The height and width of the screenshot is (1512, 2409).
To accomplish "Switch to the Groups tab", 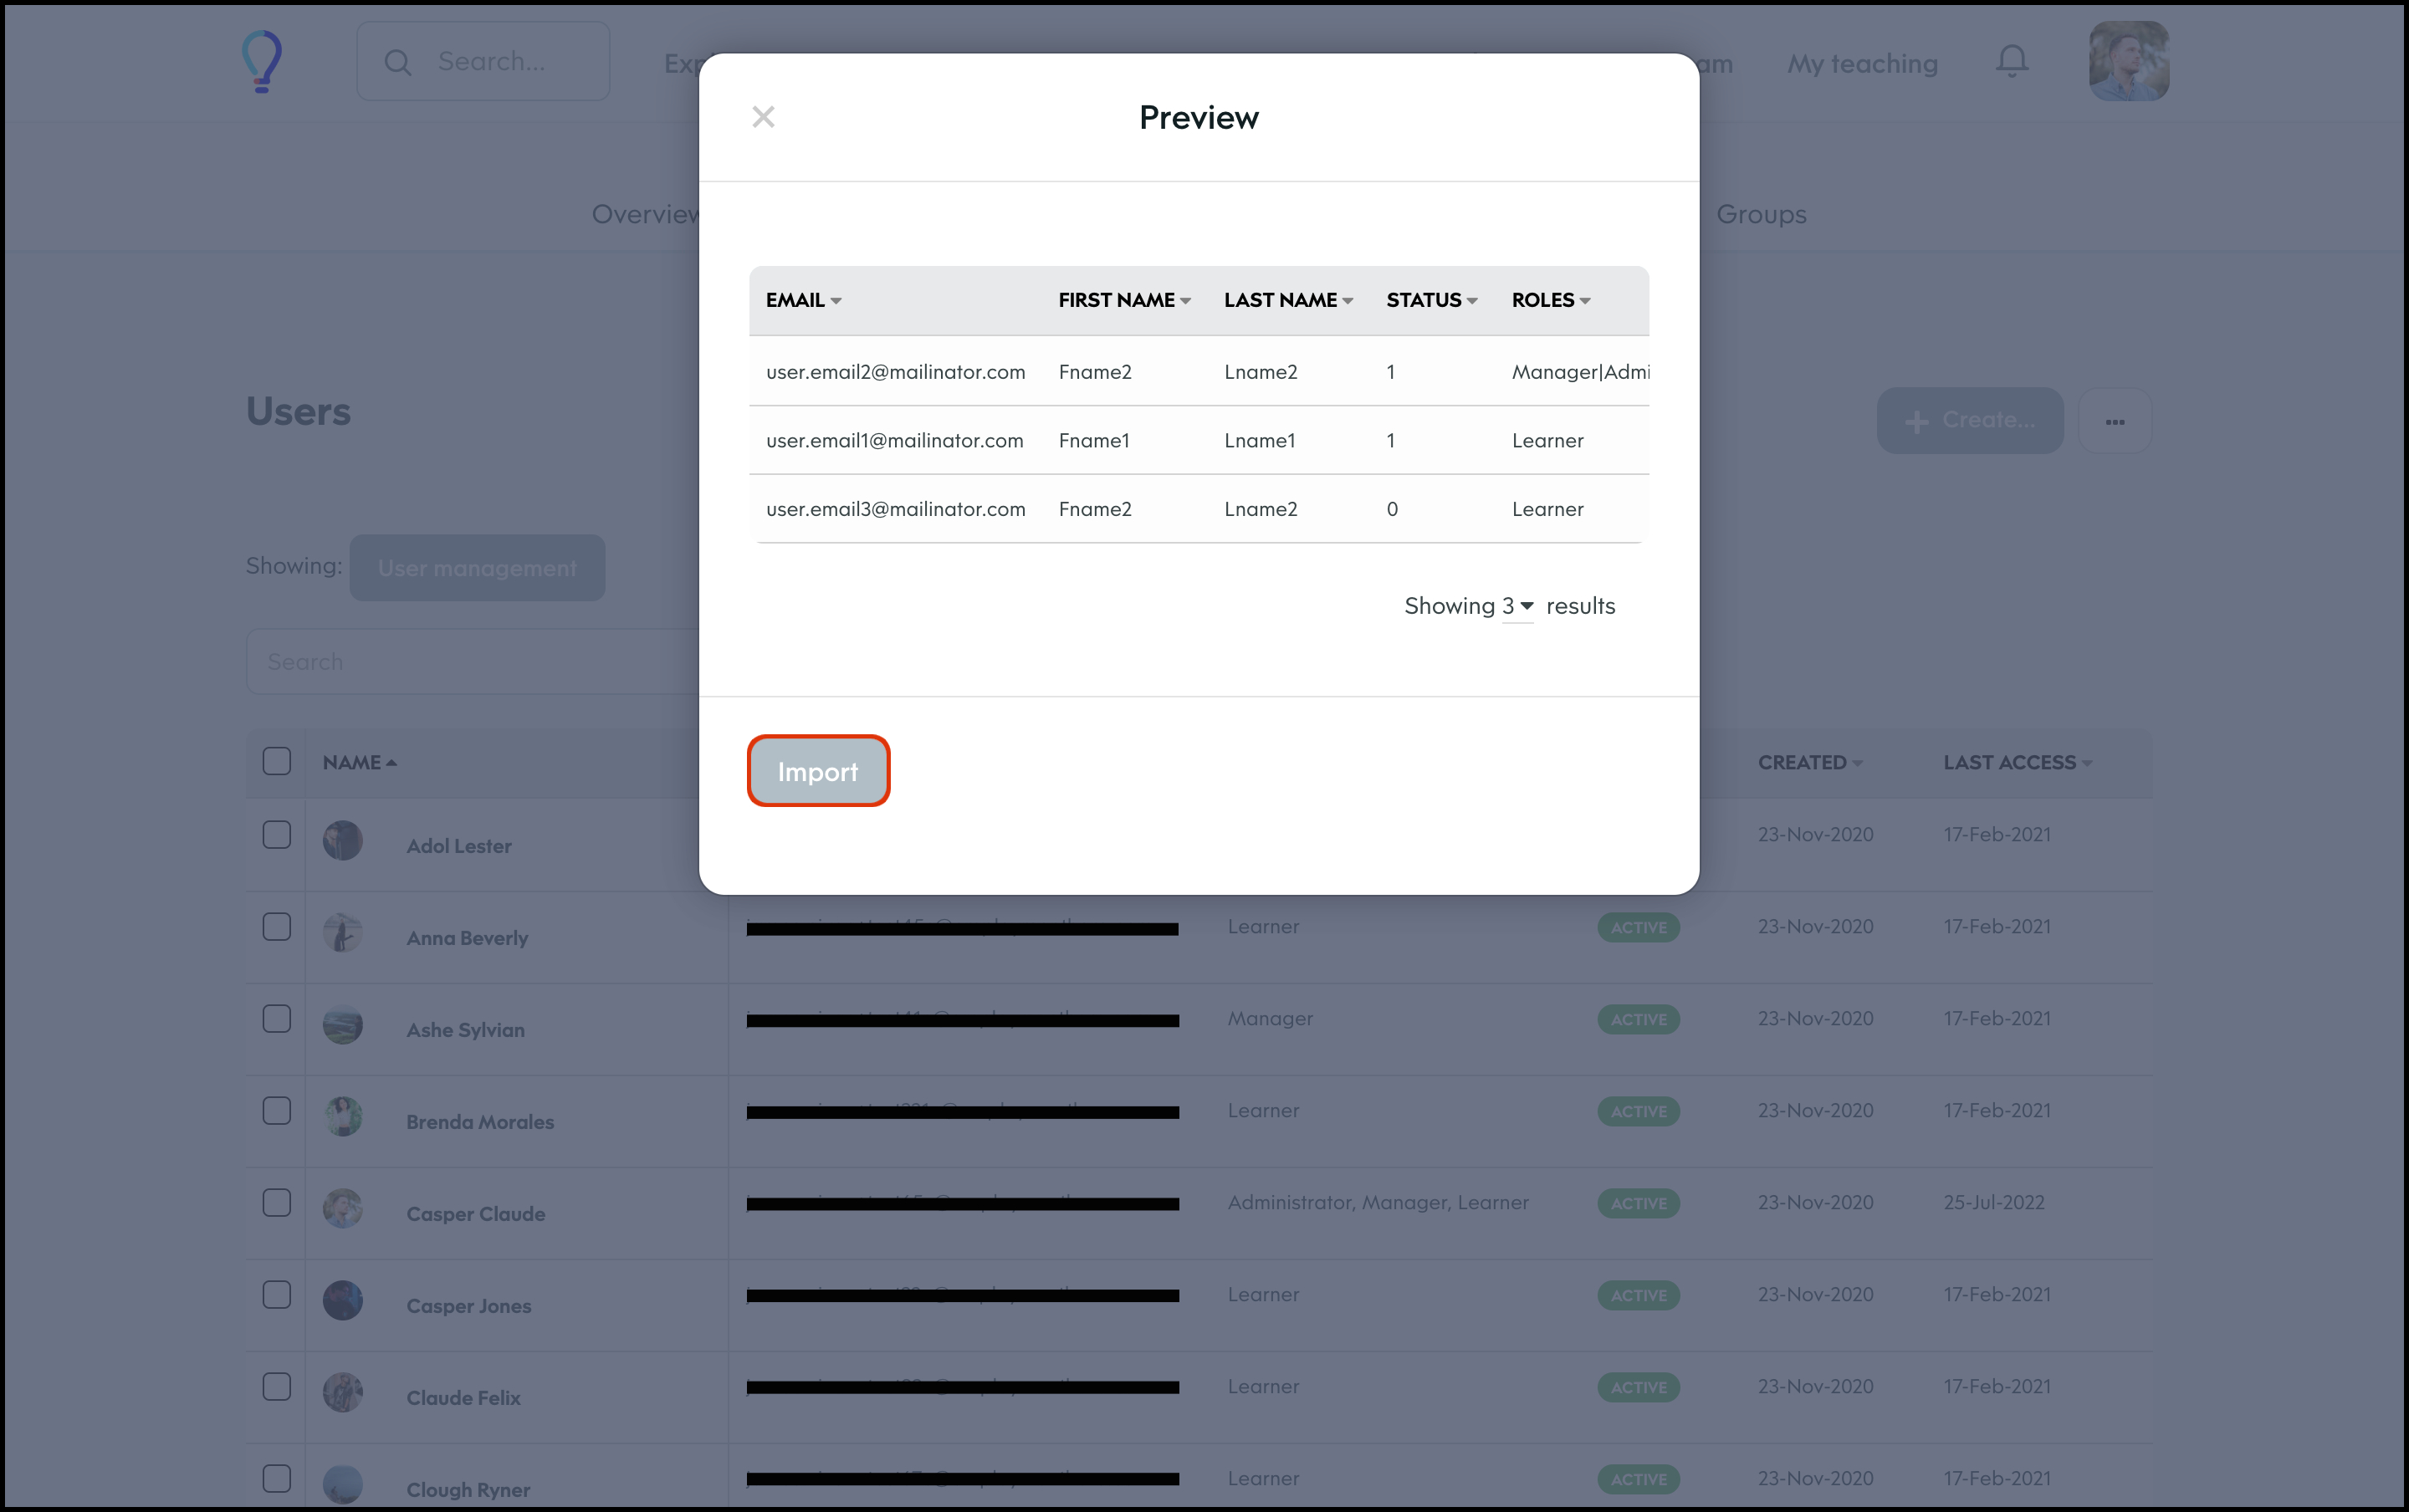I will (x=1761, y=214).
